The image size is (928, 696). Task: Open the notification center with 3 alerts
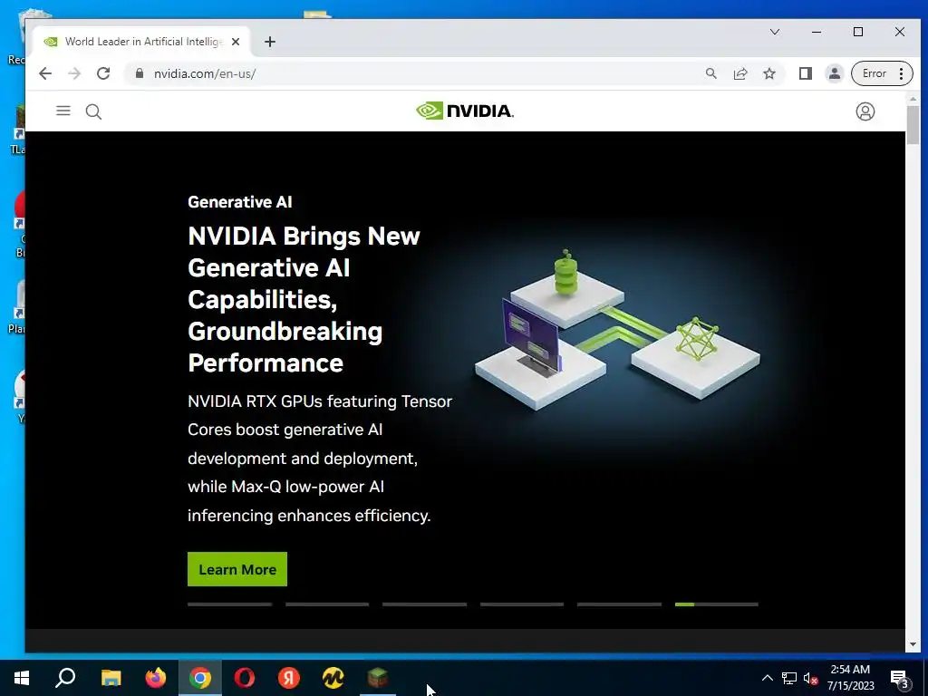coord(900,679)
